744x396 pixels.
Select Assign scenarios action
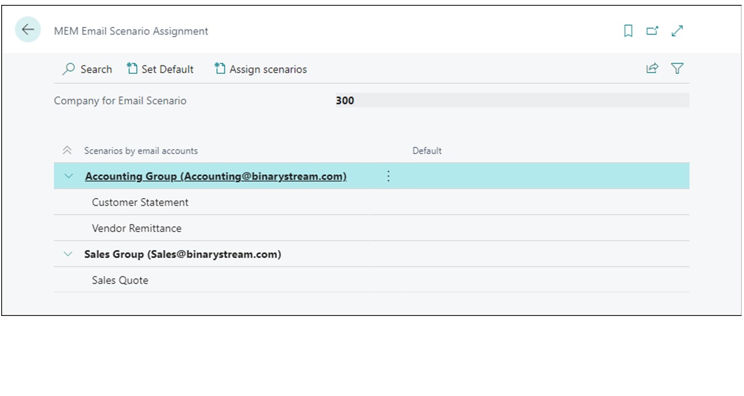pos(261,70)
